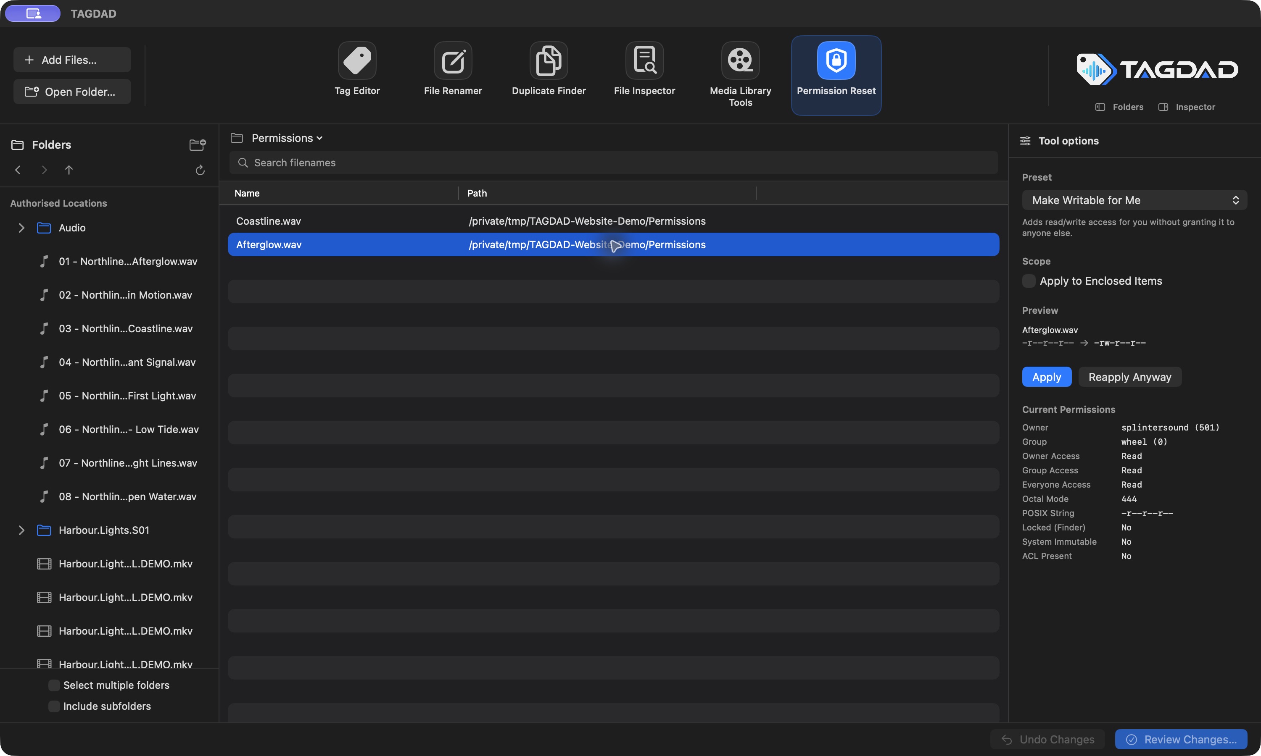Click the purple screen-share icon in title bar
1261x756 pixels.
click(x=33, y=13)
